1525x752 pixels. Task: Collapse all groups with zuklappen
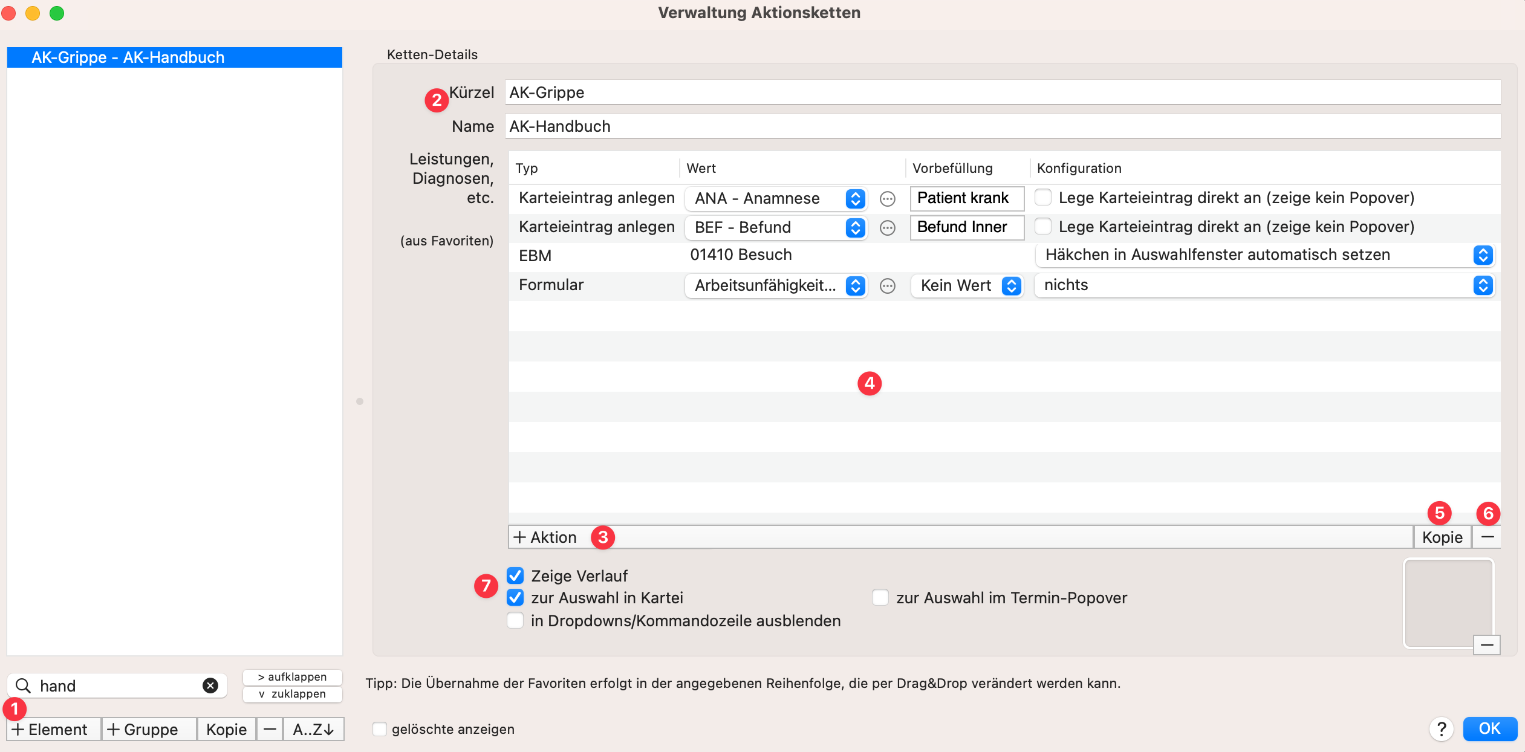pyautogui.click(x=292, y=694)
